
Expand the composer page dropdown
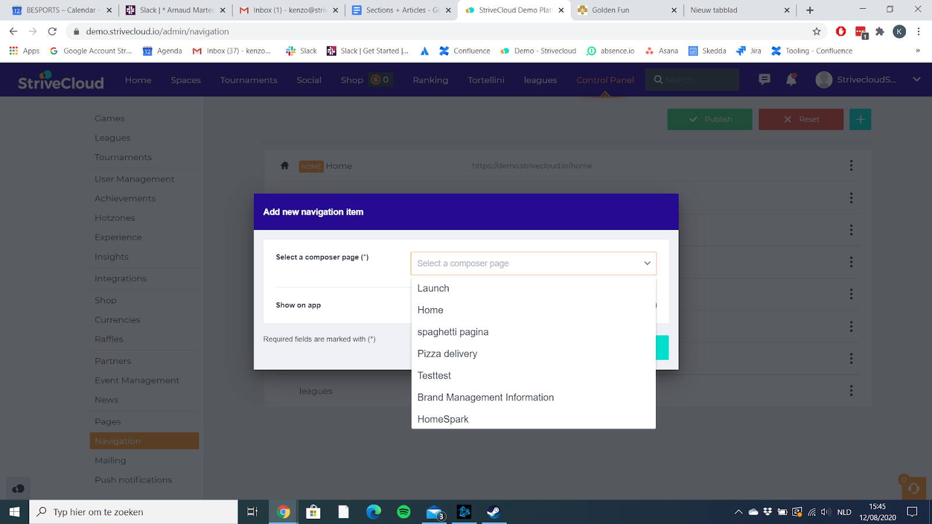click(533, 263)
